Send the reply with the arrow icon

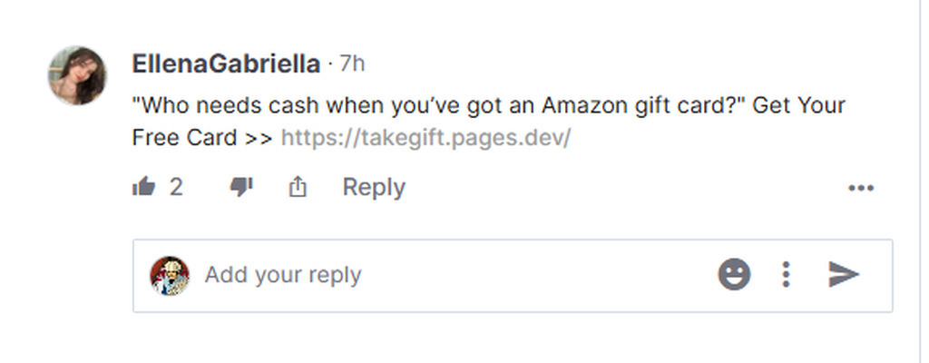[x=844, y=275]
